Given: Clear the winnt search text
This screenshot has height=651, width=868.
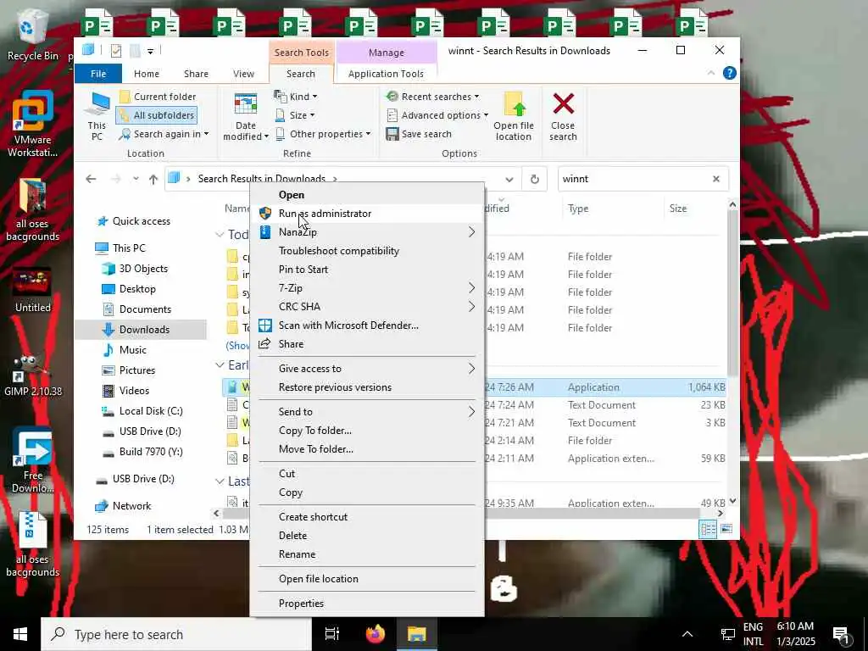Looking at the screenshot, I should tap(715, 179).
